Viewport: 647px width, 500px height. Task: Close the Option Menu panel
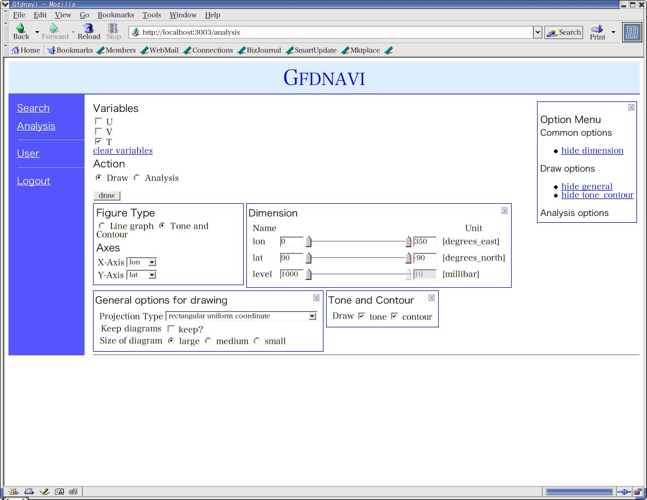click(x=631, y=107)
